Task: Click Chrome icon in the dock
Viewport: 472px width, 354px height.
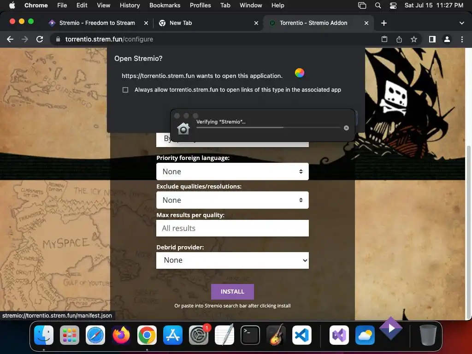Action: pyautogui.click(x=147, y=335)
